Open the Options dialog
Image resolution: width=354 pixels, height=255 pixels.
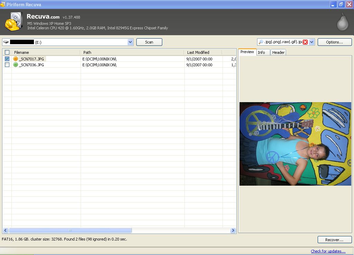tap(335, 42)
